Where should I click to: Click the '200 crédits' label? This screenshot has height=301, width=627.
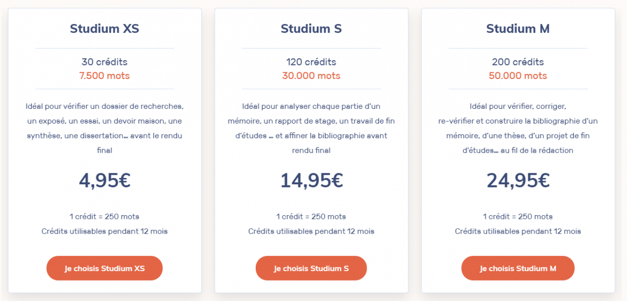click(518, 62)
